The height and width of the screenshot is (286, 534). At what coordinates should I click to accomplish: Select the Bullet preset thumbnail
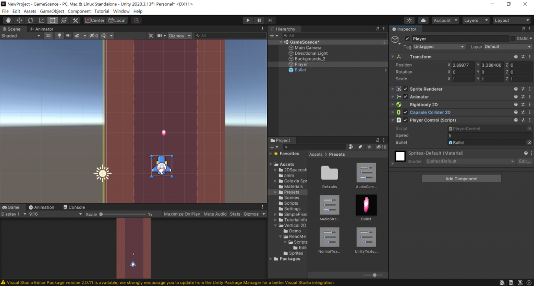[366, 205]
